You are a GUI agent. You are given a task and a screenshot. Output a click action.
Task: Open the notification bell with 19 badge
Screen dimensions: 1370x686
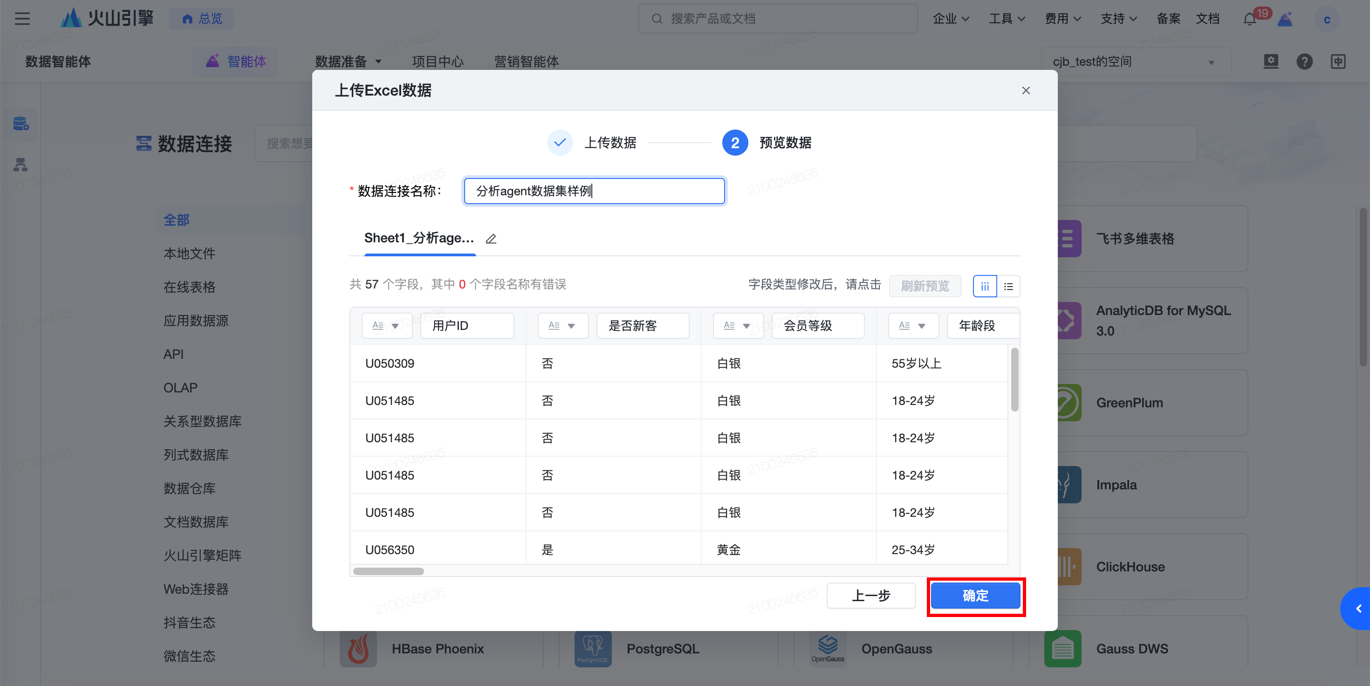[x=1250, y=19]
